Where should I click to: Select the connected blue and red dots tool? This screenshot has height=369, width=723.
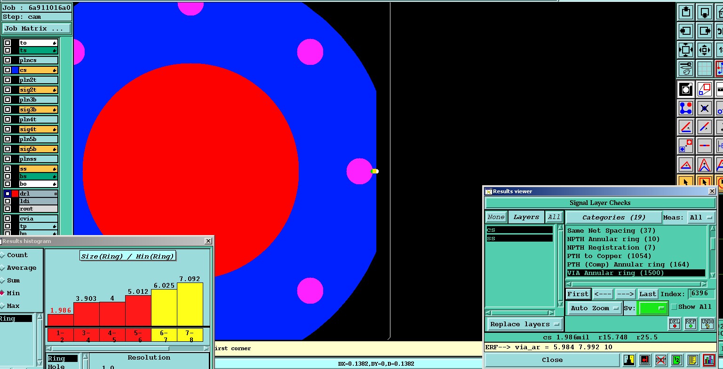(686, 108)
